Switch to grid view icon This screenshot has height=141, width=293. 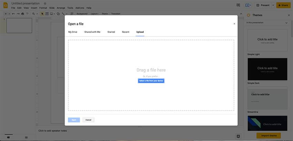[x=26, y=137]
